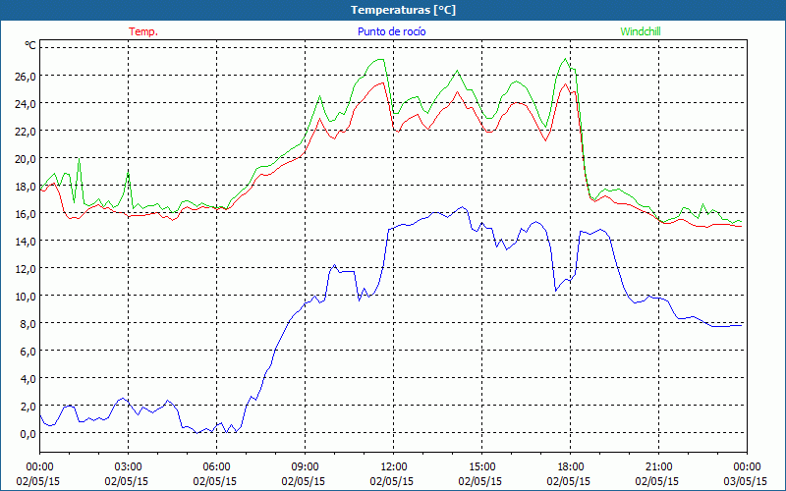Viewport: 786px width, 491px height.
Task: Click the 03:00 time axis label
Action: 128,467
